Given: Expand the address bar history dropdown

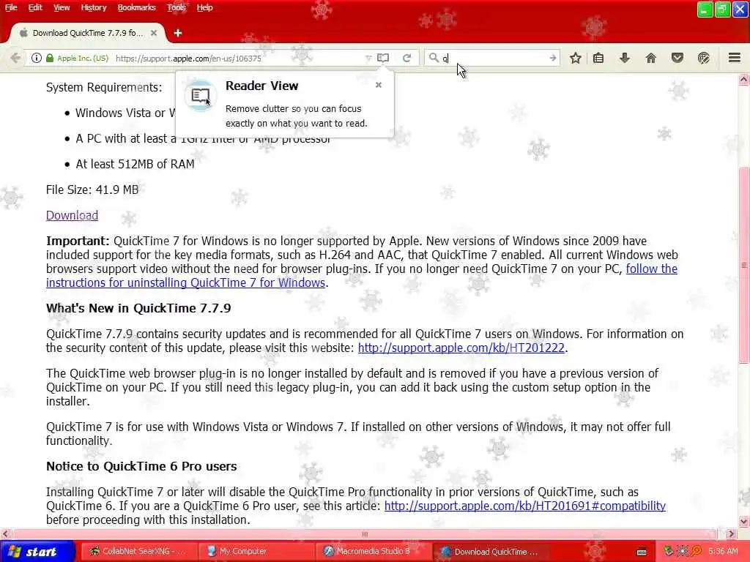Looking at the screenshot, I should [368, 59].
